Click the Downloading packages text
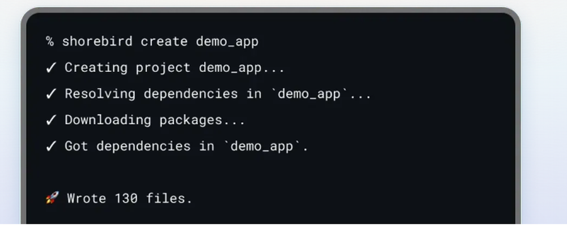This screenshot has width=567, height=241. point(155,120)
